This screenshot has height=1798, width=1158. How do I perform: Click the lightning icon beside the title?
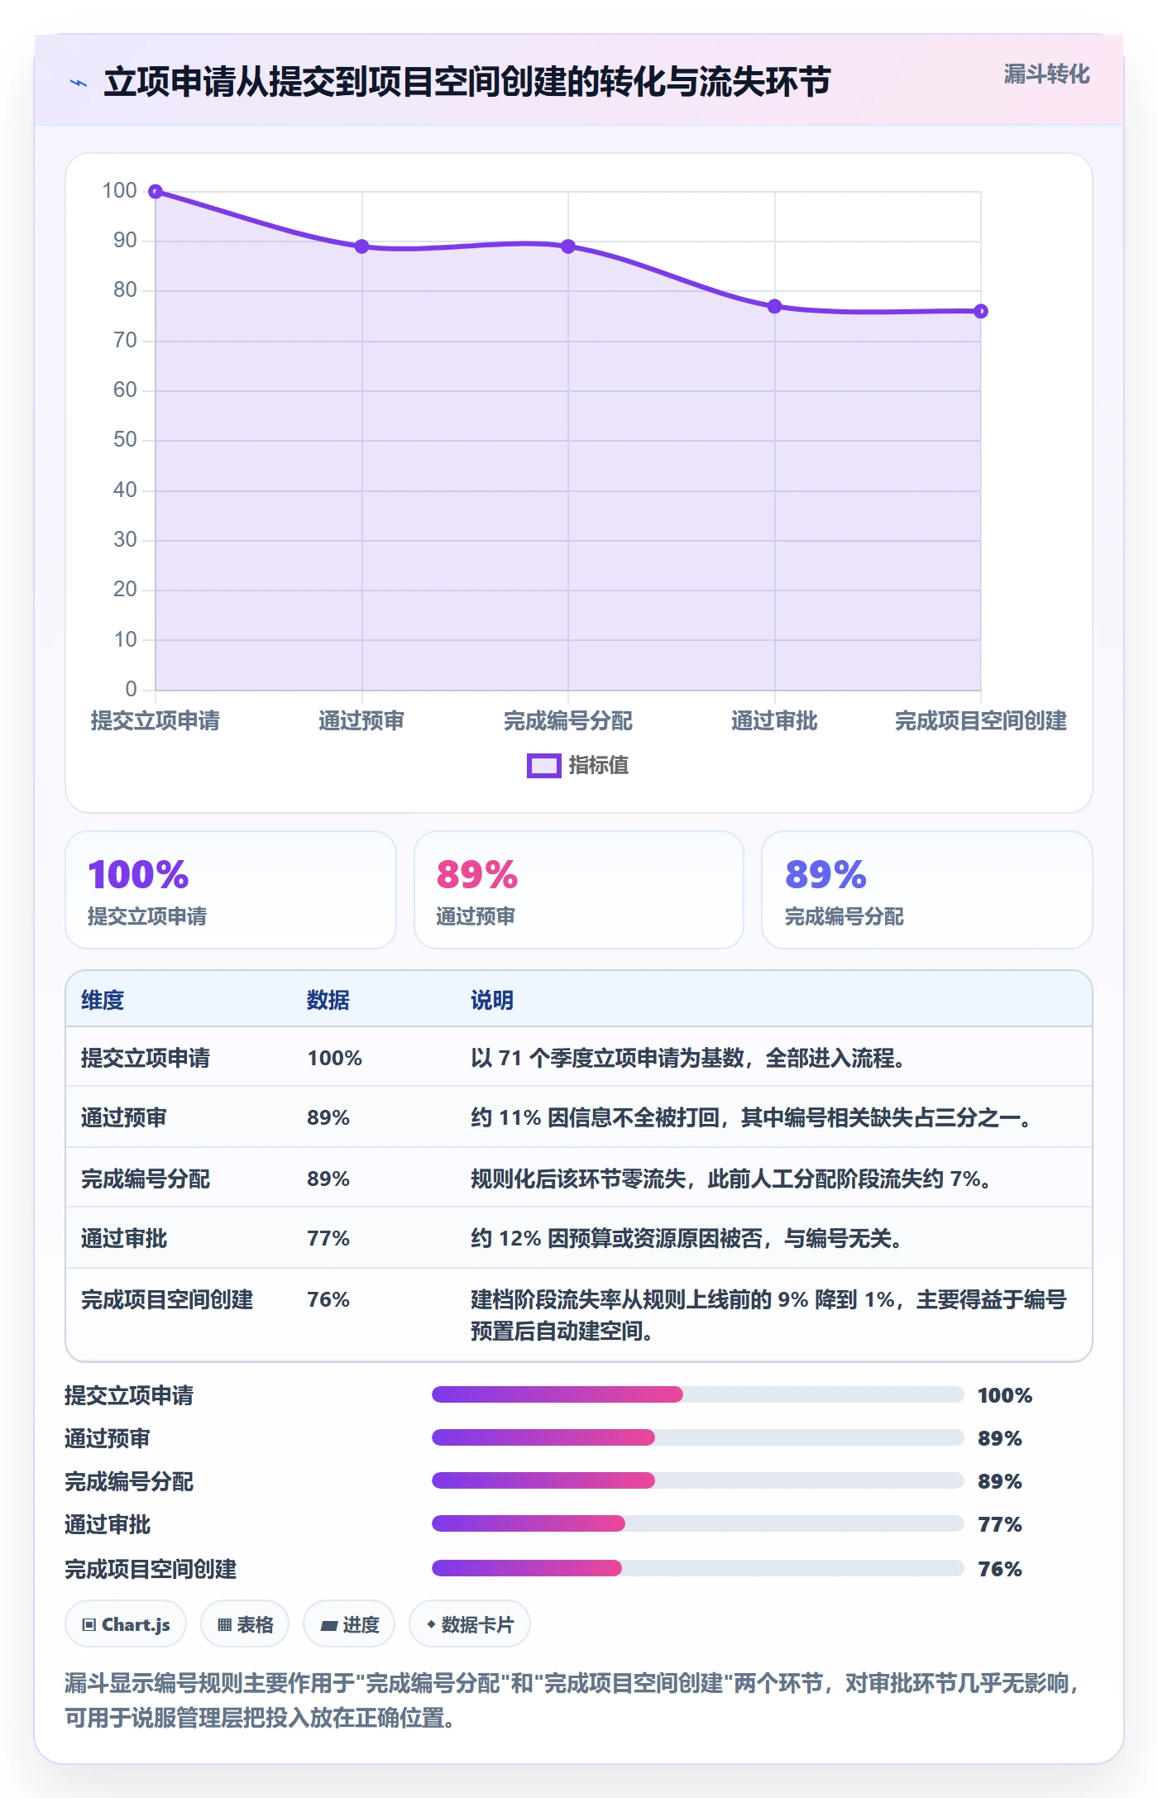point(79,83)
